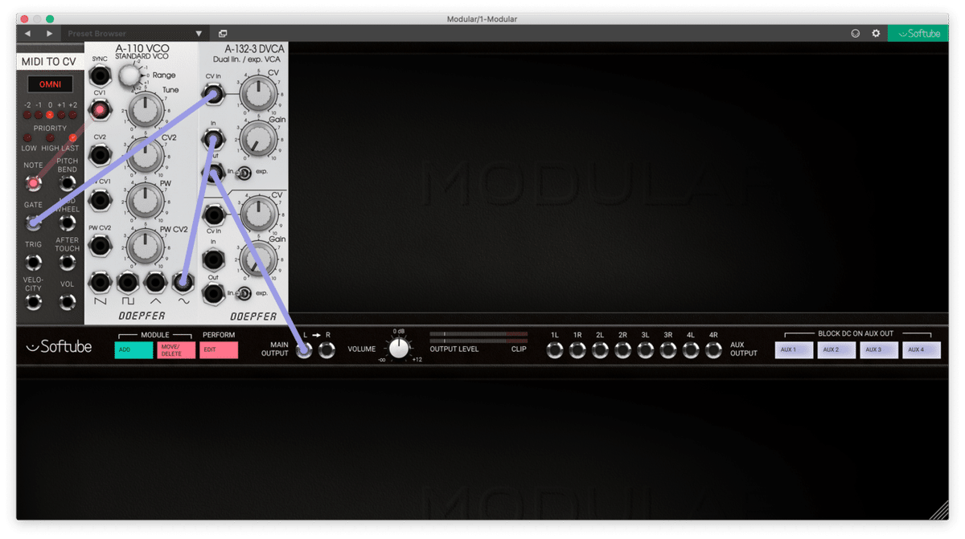Click the triangle wave output jack
Screen dimensions: 965x539
(155, 281)
